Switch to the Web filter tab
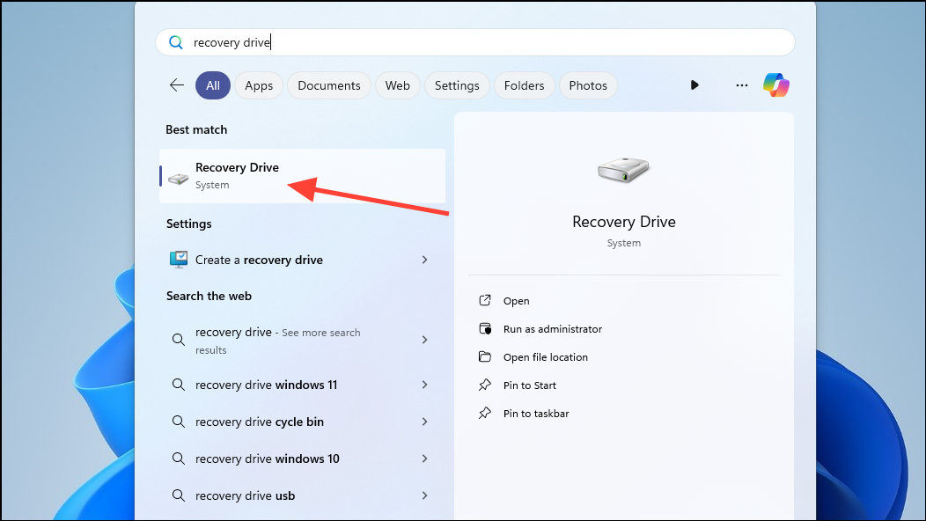This screenshot has width=926, height=521. tap(398, 85)
